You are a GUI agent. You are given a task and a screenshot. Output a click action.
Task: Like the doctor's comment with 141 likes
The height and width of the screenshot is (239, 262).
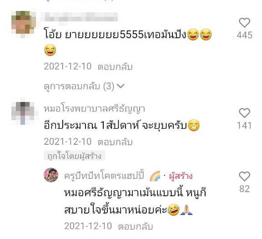(244, 113)
